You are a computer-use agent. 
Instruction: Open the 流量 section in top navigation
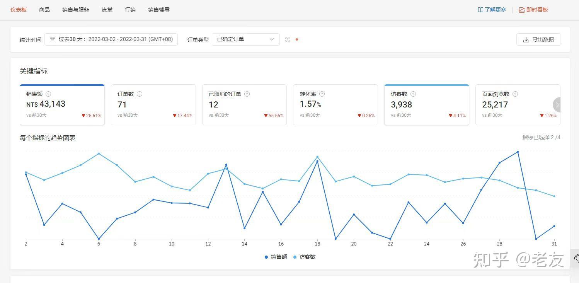click(107, 10)
